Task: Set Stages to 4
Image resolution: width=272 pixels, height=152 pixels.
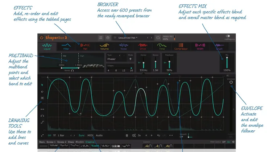Action: [108, 70]
